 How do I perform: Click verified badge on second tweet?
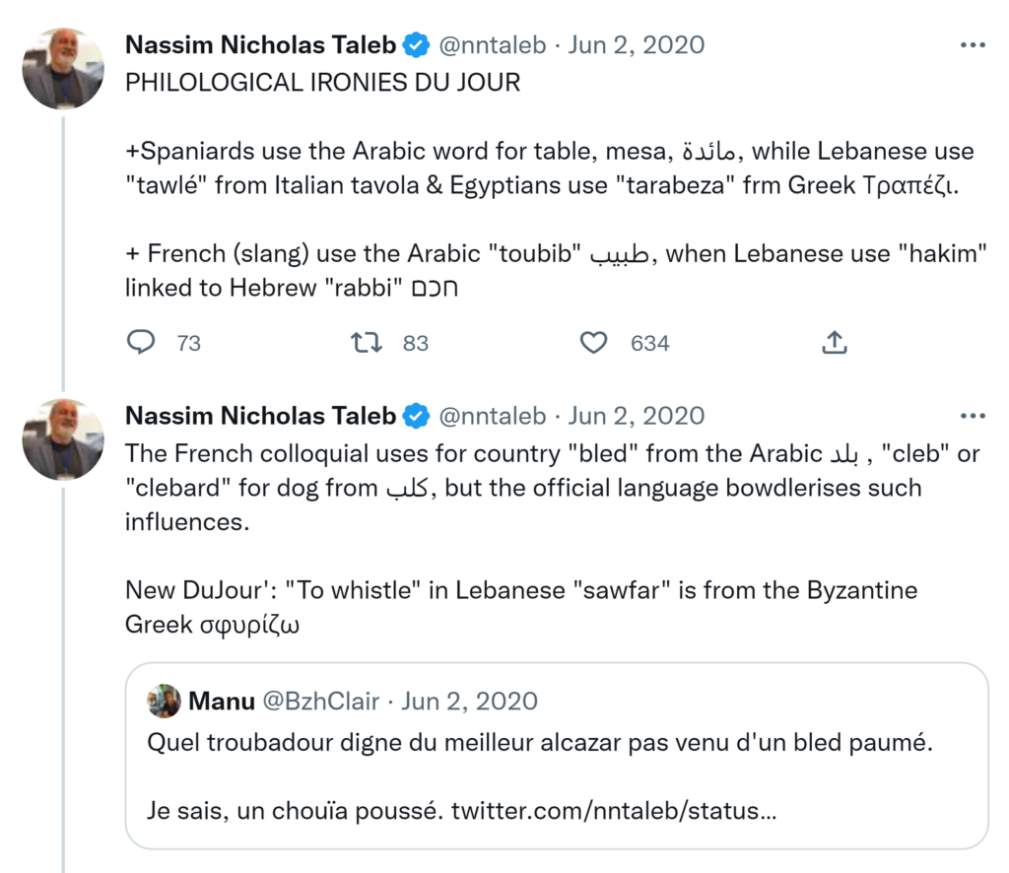coord(417,416)
